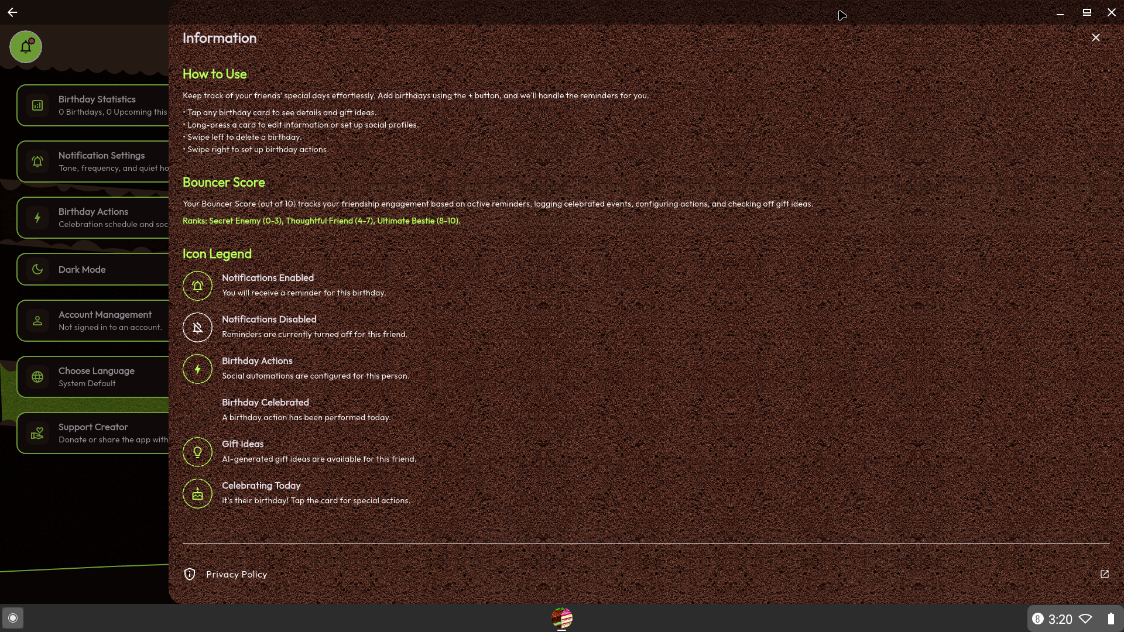Click the Notifications Enabled legend icon
Image resolution: width=1124 pixels, height=632 pixels.
pyautogui.click(x=197, y=286)
